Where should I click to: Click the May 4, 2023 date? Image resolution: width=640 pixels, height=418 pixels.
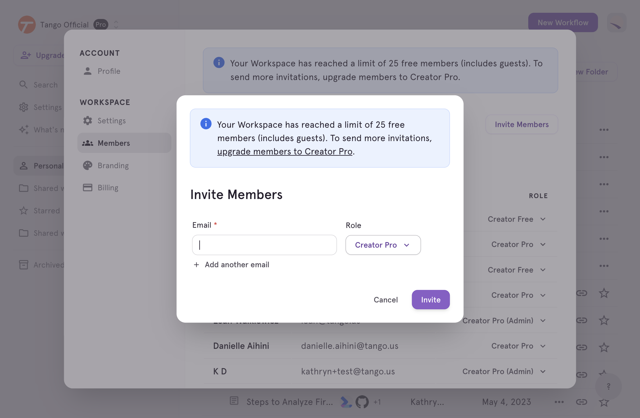coord(506,402)
